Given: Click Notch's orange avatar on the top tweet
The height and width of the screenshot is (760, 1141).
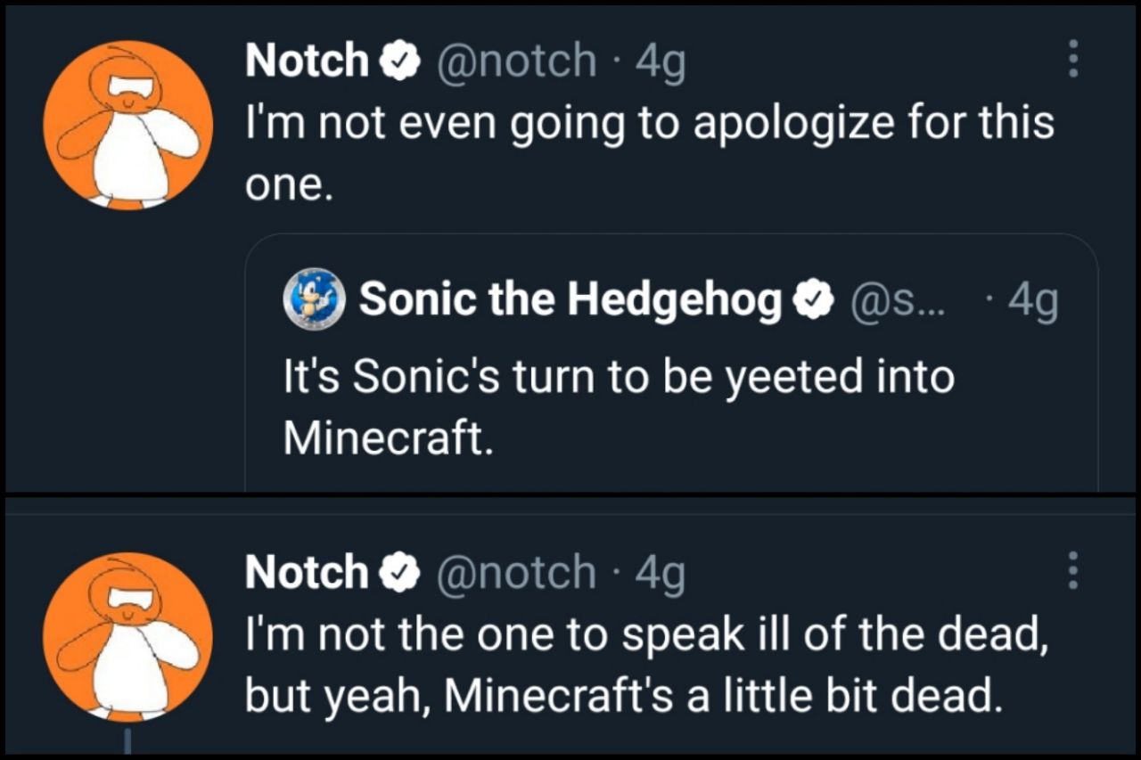Looking at the screenshot, I should pos(128,126).
